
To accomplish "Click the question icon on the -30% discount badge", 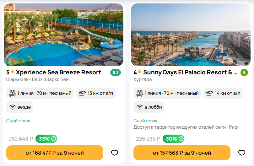I will point(181,139).
